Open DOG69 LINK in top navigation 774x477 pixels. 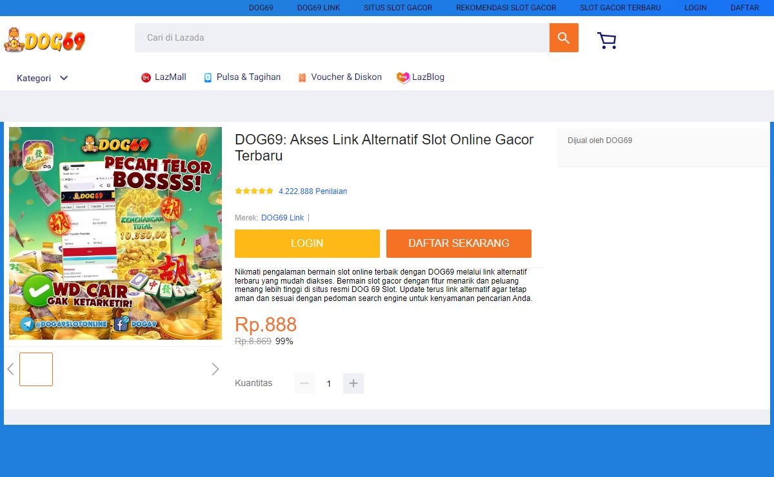point(319,8)
